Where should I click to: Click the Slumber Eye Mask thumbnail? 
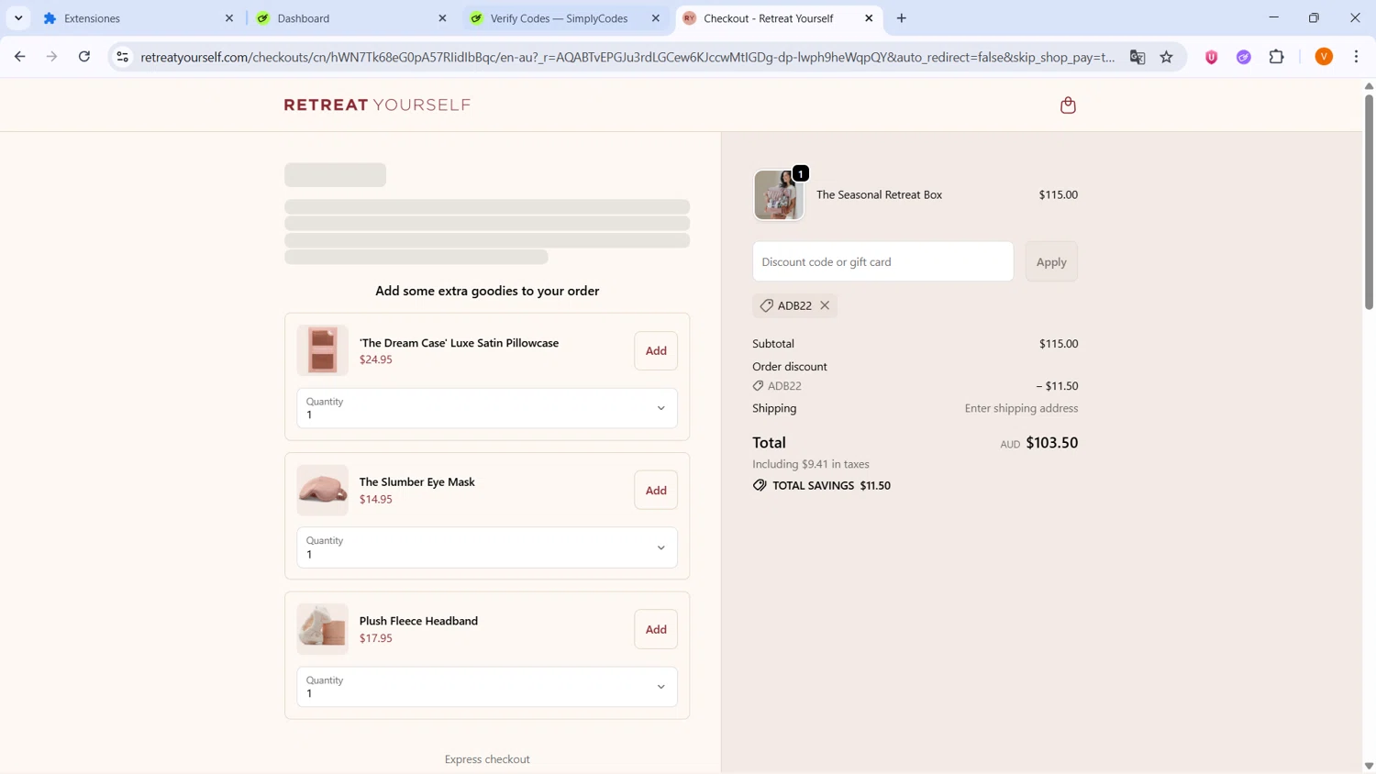[x=322, y=490]
